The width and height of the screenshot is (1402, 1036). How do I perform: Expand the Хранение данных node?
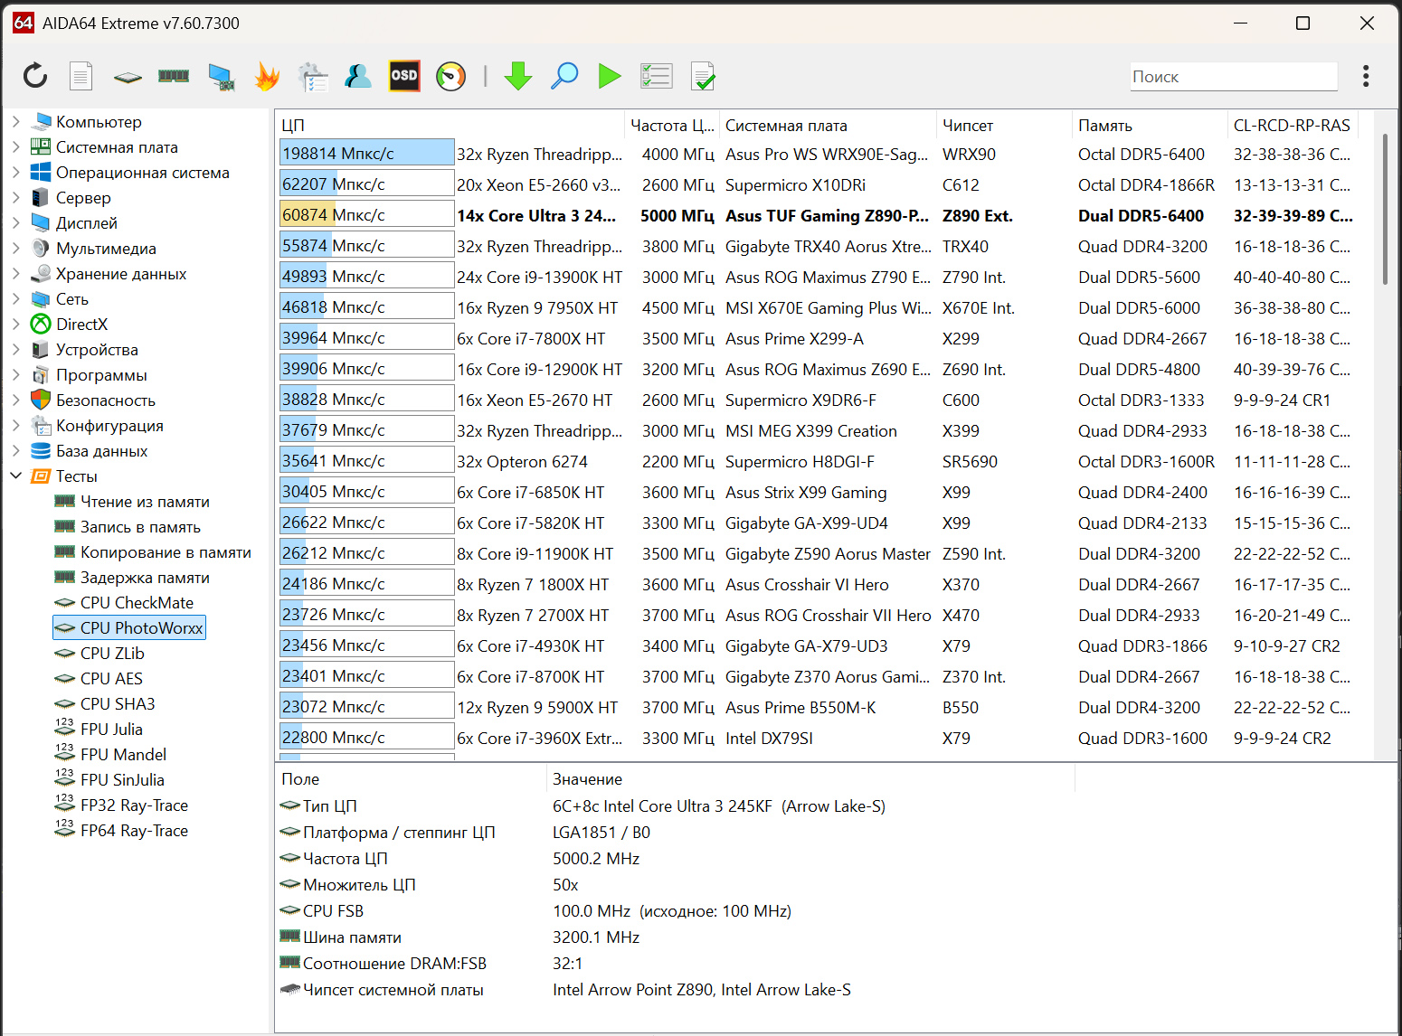coord(15,273)
